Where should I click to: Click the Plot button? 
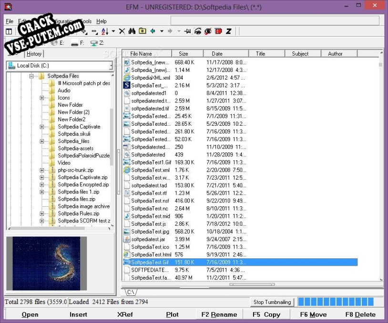tap(172, 314)
